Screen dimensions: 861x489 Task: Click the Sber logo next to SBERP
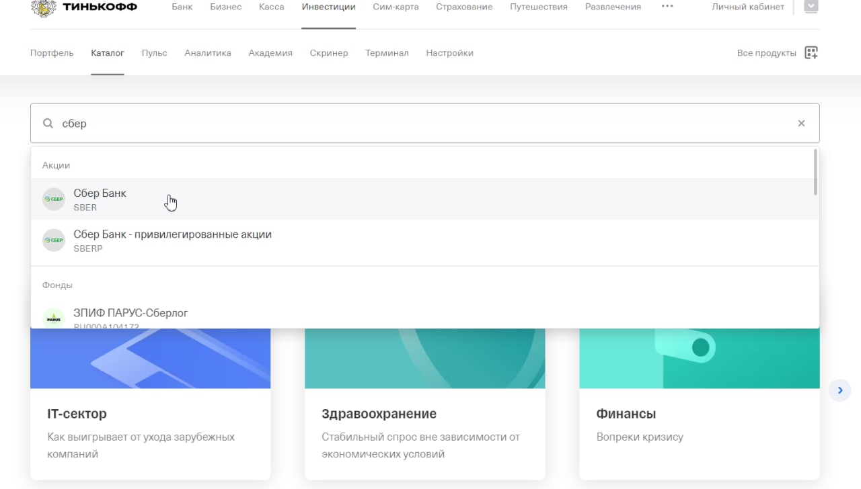54,240
